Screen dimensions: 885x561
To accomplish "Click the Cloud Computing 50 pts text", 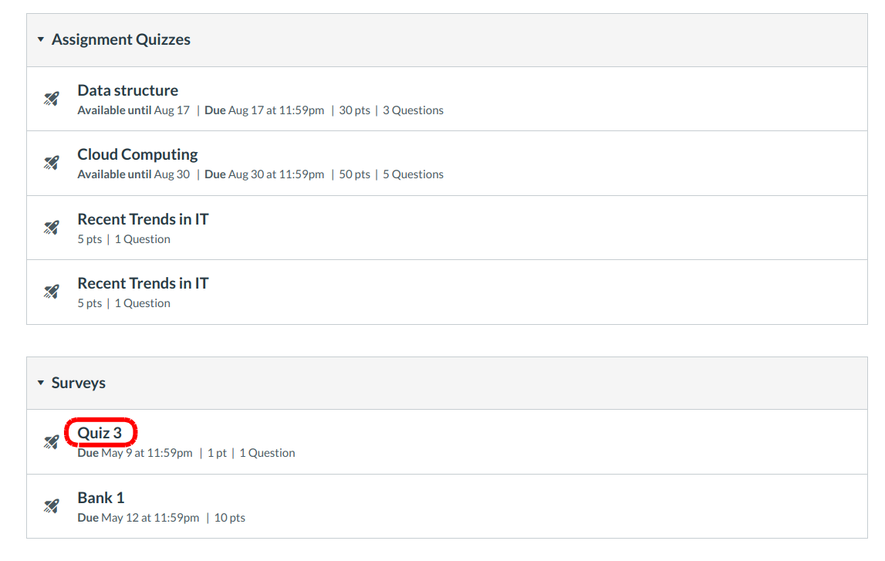I will pos(355,174).
